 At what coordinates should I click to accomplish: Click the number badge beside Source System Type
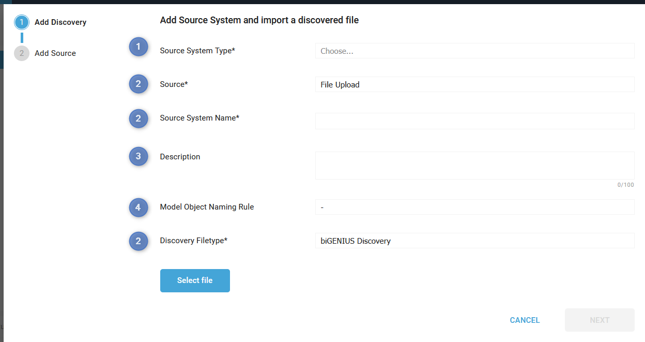pyautogui.click(x=138, y=47)
